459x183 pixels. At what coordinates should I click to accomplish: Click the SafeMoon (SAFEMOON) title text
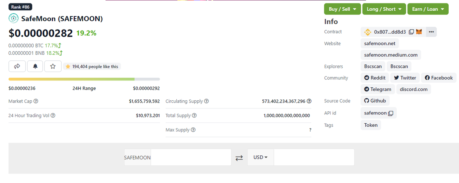click(x=62, y=18)
